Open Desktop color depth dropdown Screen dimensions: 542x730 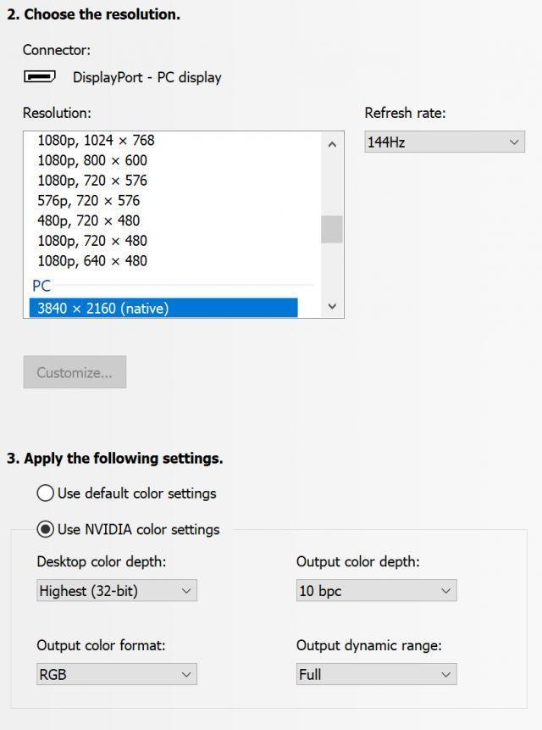coord(117,591)
